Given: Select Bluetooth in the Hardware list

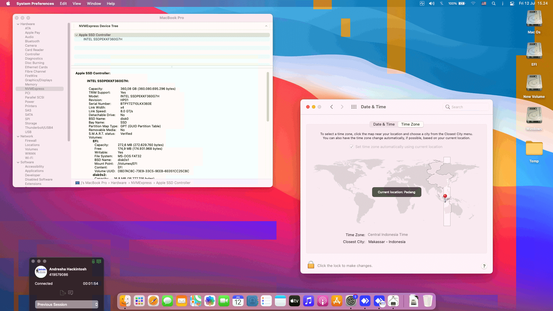Looking at the screenshot, I should 32,41.
